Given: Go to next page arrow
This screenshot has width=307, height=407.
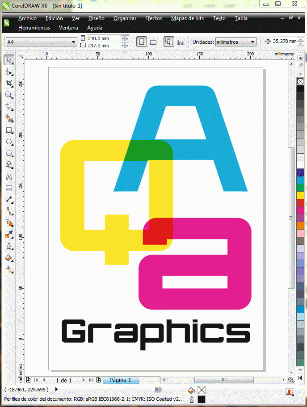Looking at the screenshot, I should (84, 380).
